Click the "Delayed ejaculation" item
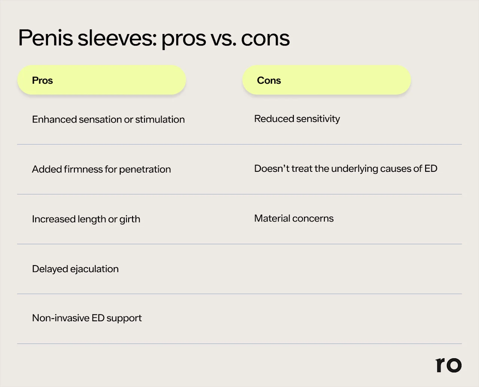This screenshot has height=387, width=479. [75, 269]
